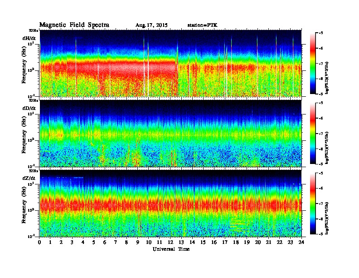Click '-6' on the dD/dt color bar scale
This screenshot has width=359, height=278.
(x=321, y=119)
